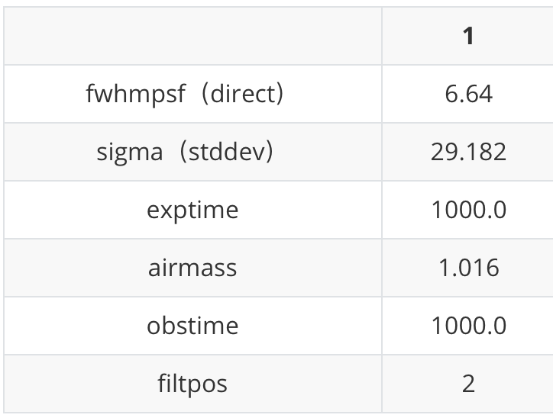The image size is (553, 418).
Task: Select the filtpos value 2
Action: point(468,383)
